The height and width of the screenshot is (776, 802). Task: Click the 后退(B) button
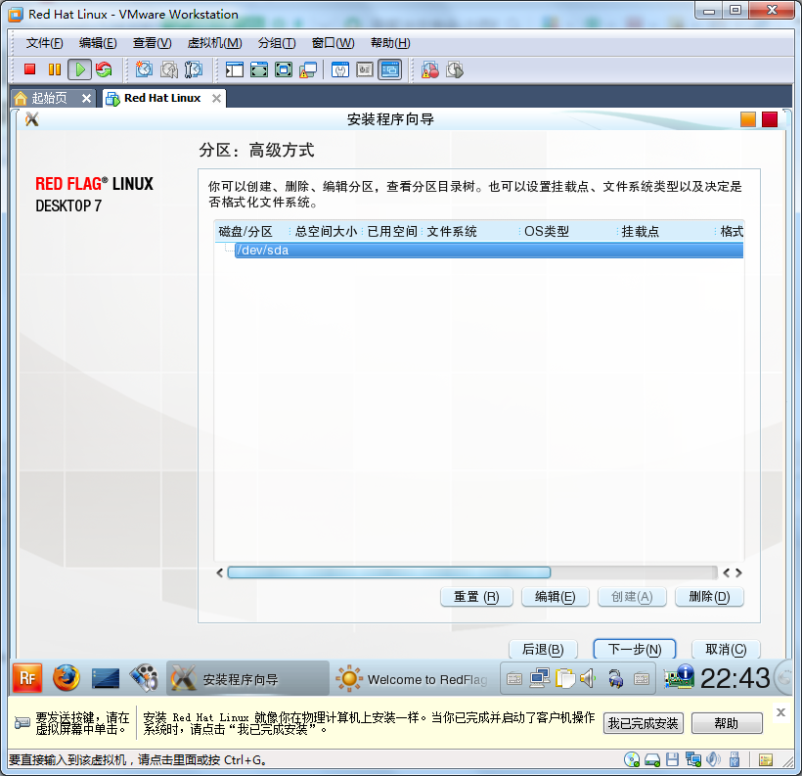(x=543, y=650)
